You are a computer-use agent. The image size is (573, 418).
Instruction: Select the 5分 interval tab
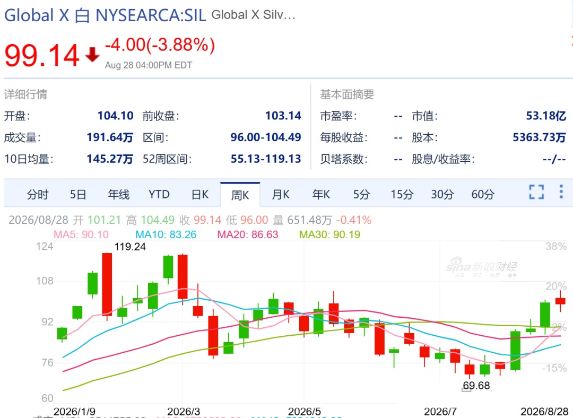(361, 194)
